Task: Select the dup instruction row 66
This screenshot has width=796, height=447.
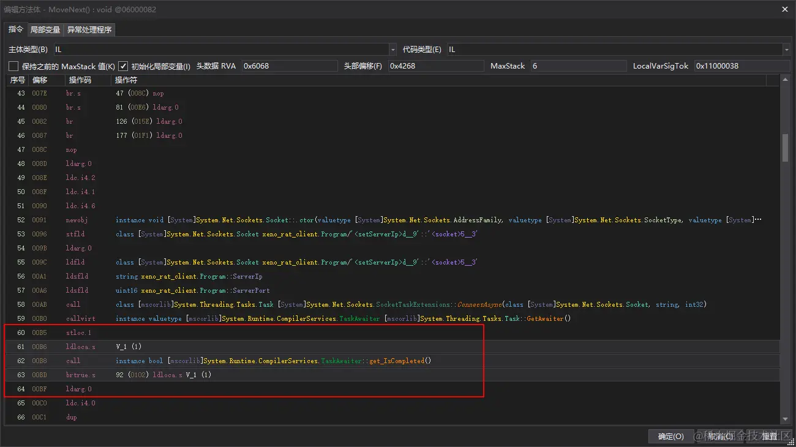Action: (x=392, y=417)
